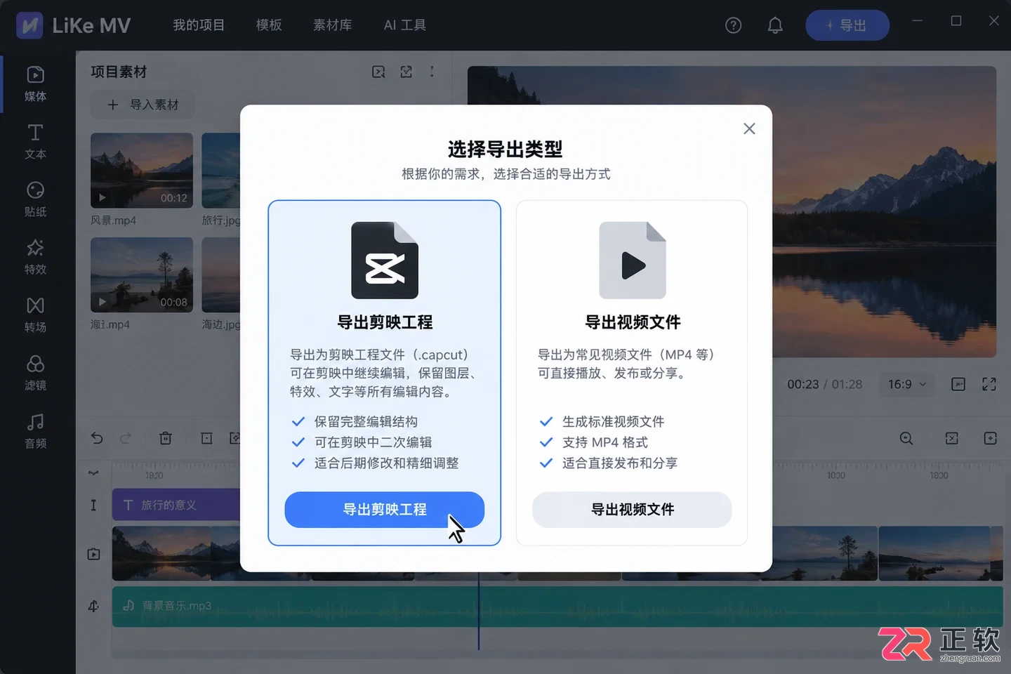
Task: Click the 支持 MP4 格式 feature text
Action: click(604, 442)
